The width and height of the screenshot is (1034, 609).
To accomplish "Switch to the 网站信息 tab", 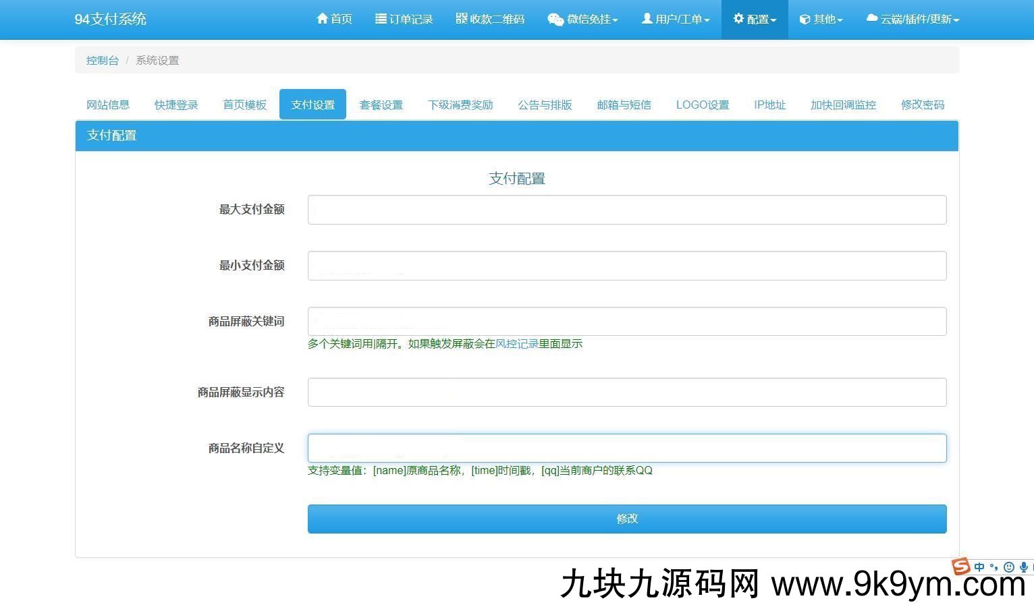I will 108,105.
